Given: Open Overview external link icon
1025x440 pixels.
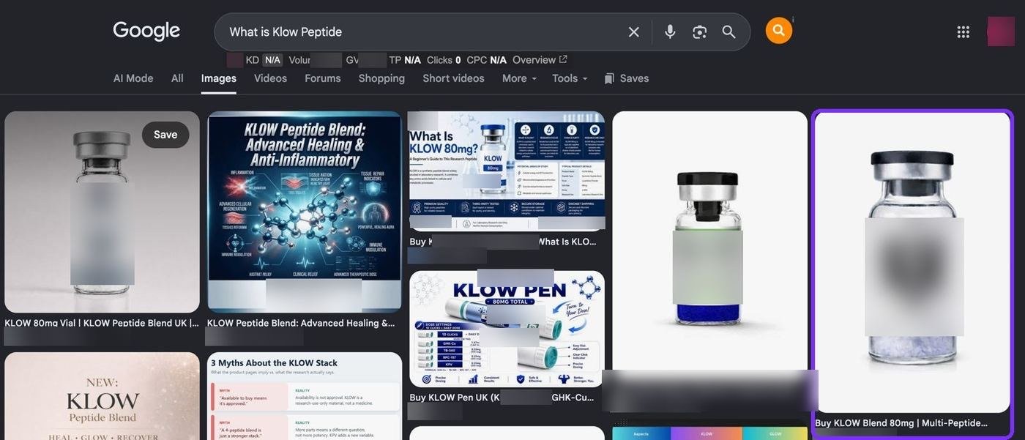Looking at the screenshot, I should tap(563, 60).
